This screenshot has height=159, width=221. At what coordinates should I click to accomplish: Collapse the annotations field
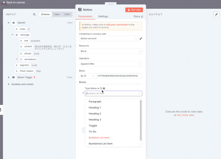click(x=17, y=59)
